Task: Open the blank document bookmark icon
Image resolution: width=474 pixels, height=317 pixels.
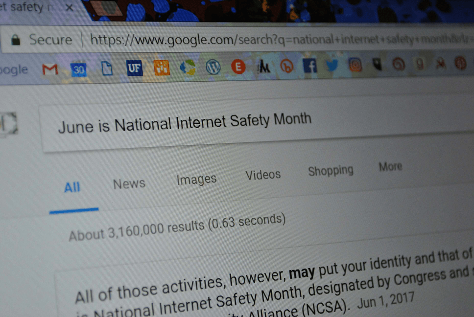Action: click(107, 68)
